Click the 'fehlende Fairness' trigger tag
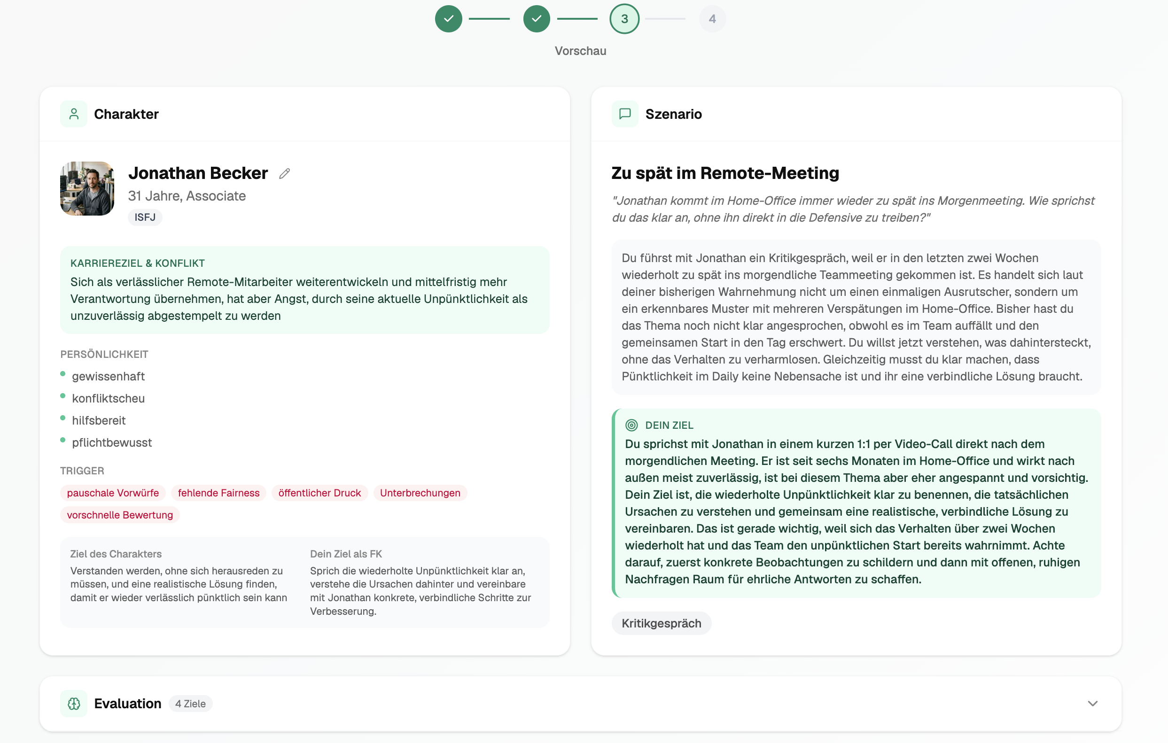The width and height of the screenshot is (1168, 743). pos(218,493)
